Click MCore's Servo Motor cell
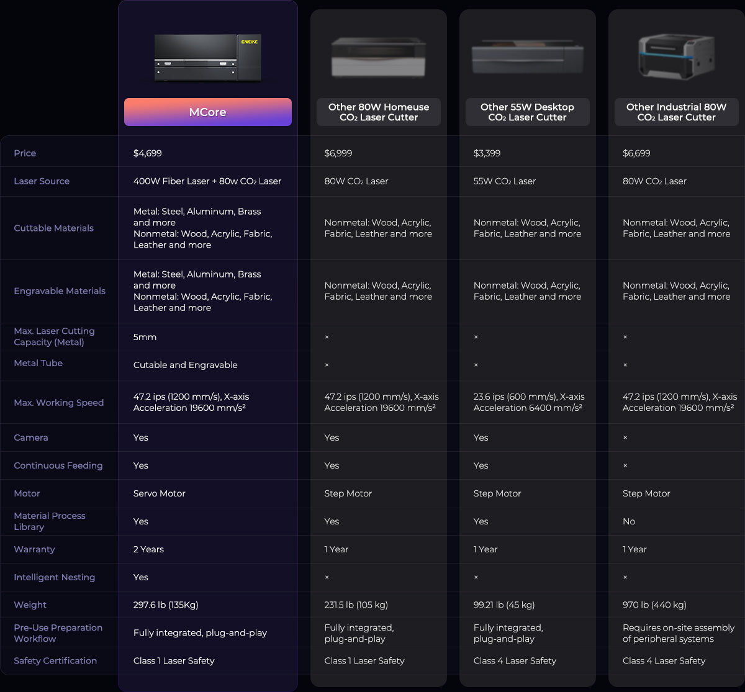Image resolution: width=745 pixels, height=692 pixels. (x=160, y=493)
